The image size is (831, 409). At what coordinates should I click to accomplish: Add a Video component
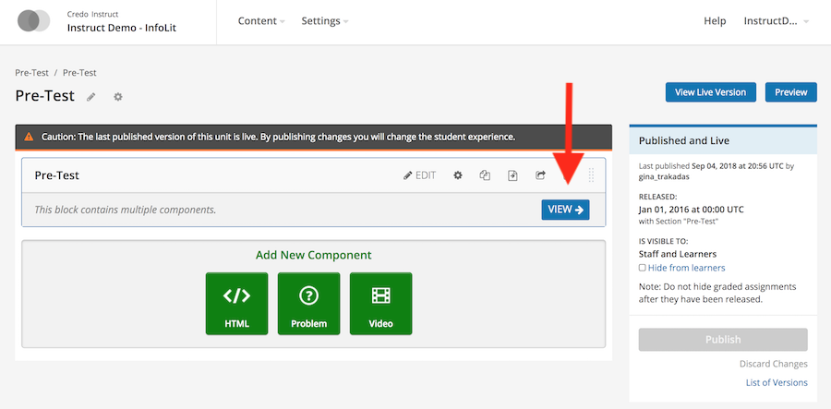tap(381, 304)
